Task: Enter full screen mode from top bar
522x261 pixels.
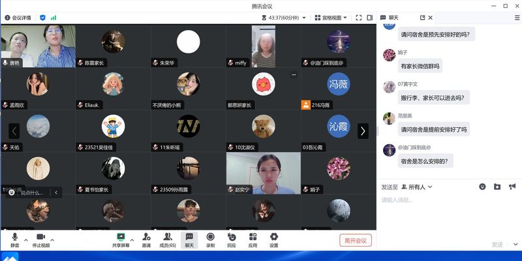Action: point(359,18)
